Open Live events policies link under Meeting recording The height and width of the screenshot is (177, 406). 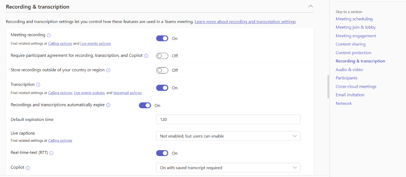[96, 43]
